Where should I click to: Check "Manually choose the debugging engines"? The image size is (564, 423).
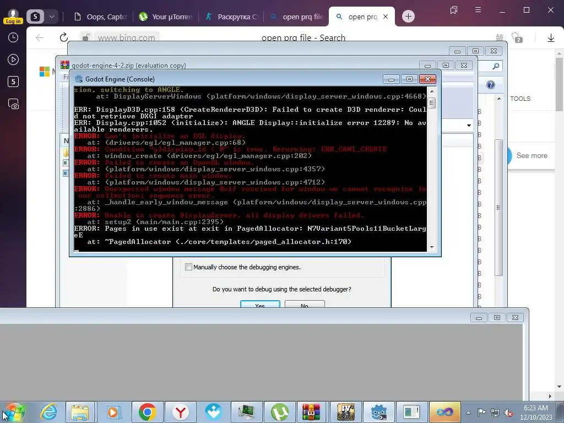(x=188, y=267)
